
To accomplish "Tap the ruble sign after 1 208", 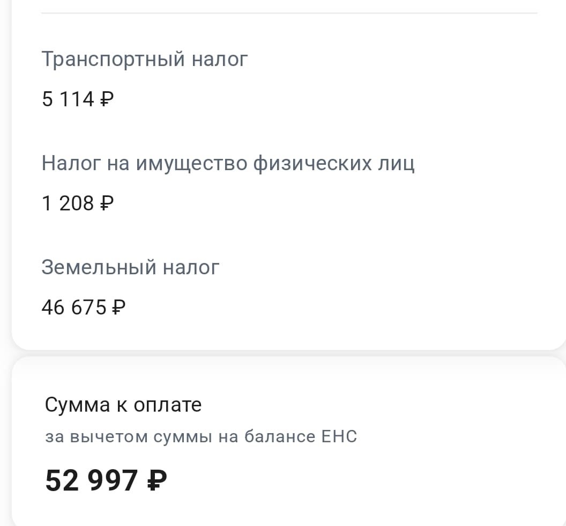I will 107,203.
